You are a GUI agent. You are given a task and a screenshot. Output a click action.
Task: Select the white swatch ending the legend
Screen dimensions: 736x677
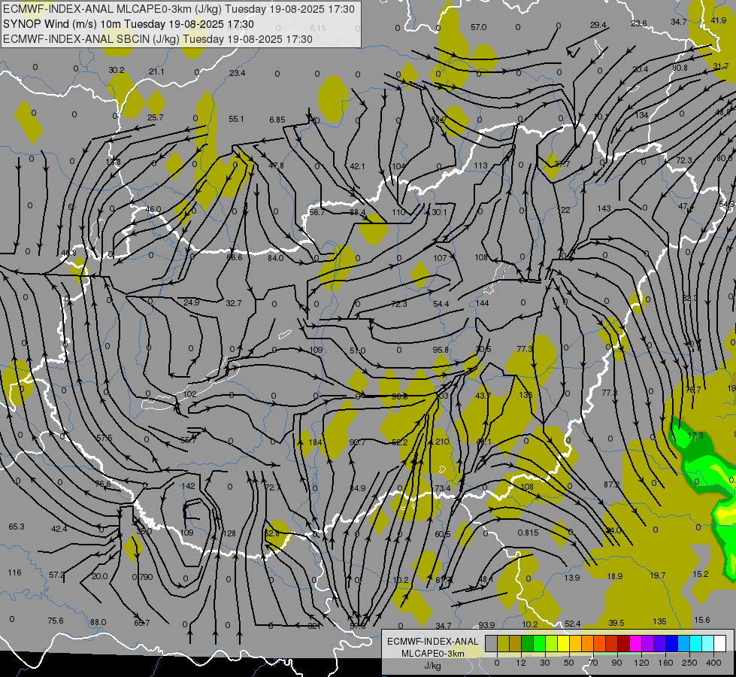(x=719, y=644)
